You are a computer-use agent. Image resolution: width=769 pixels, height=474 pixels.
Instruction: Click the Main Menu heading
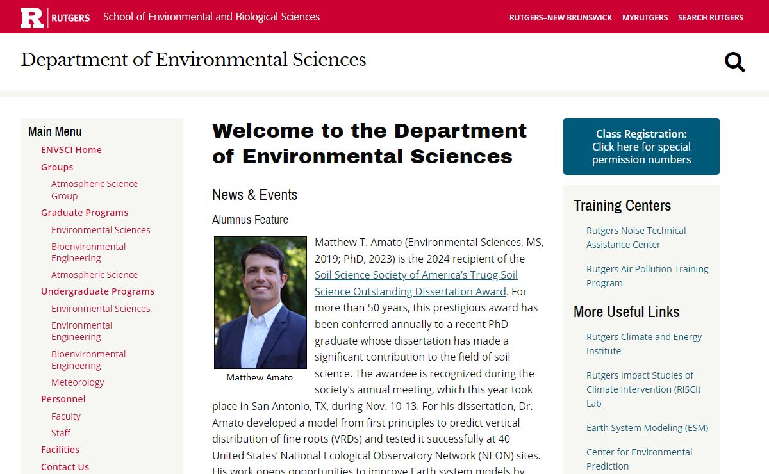coord(55,131)
